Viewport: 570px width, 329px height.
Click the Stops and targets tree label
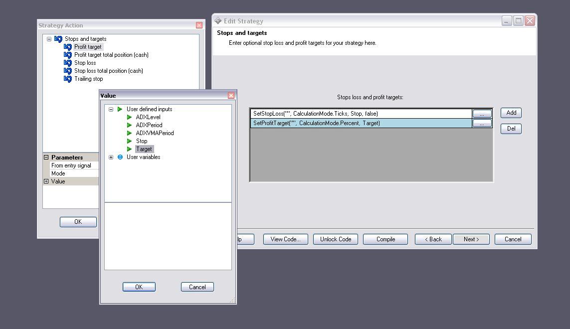(x=85, y=39)
